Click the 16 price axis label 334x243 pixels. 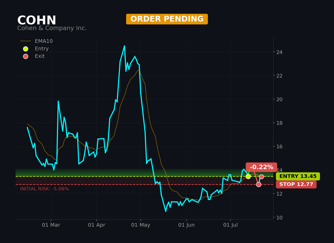coord(279,147)
